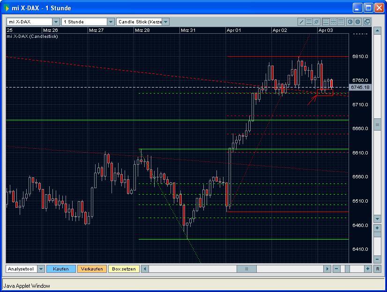Click the 6410.0 price axis label
Image resolution: width=387 pixels, height=292 pixels.
tap(360, 249)
